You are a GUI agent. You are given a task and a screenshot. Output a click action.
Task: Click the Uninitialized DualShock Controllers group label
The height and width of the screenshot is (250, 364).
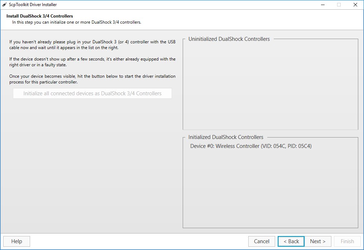tap(229, 39)
